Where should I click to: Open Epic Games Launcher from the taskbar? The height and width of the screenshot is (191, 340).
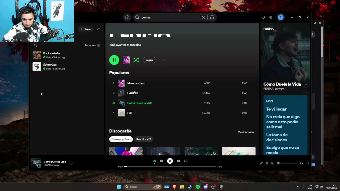pyautogui.click(x=221, y=187)
